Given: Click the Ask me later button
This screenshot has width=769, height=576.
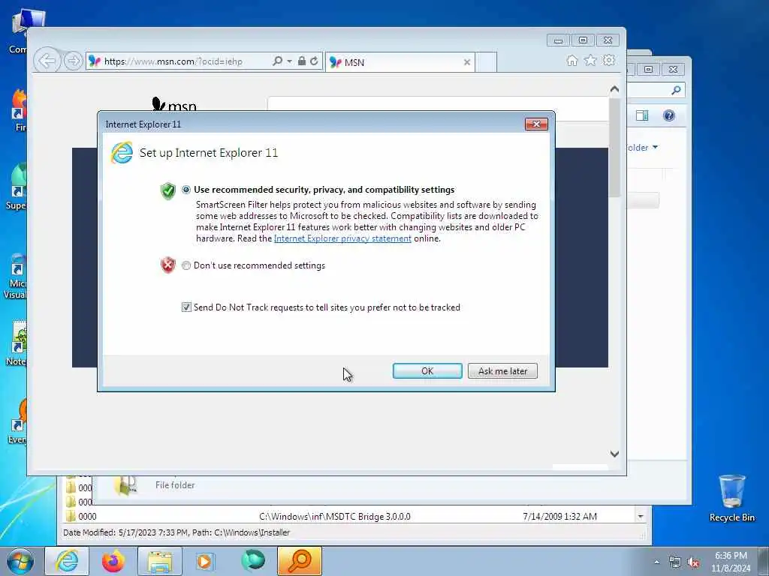Looking at the screenshot, I should pyautogui.click(x=502, y=370).
